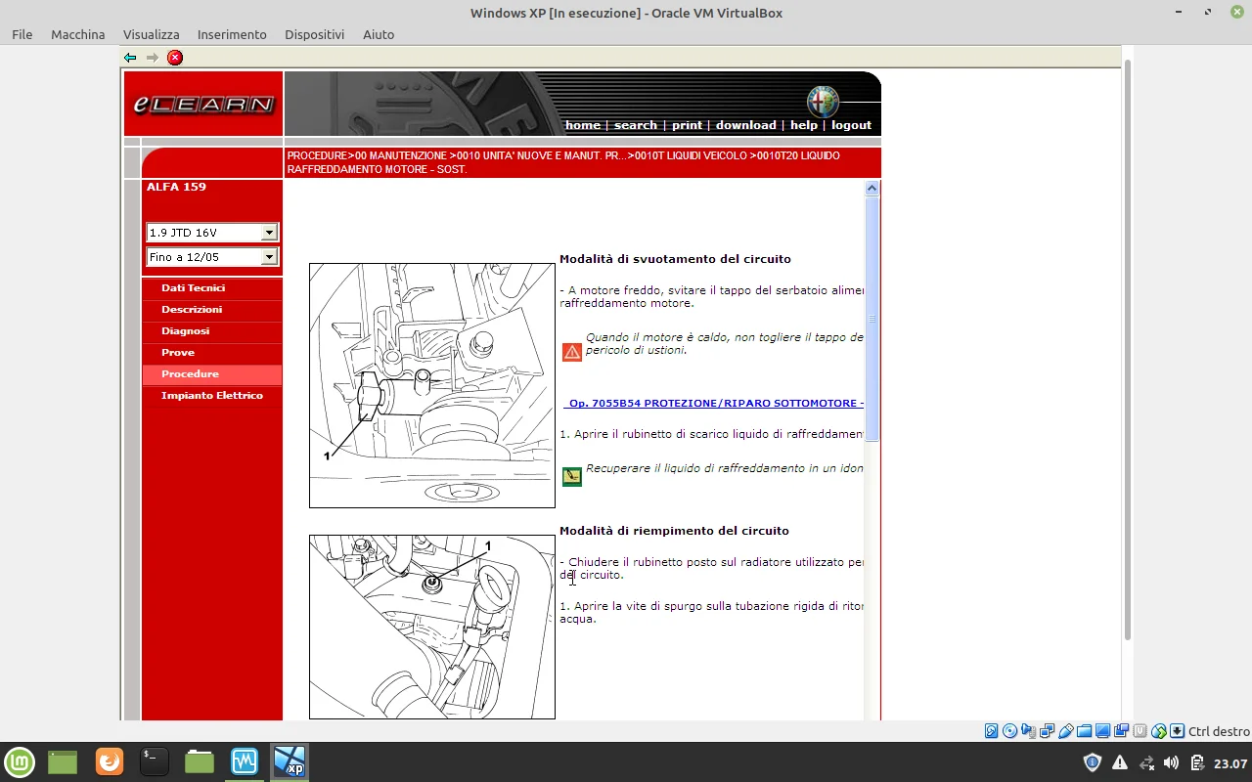Open the Macchina menu
This screenshot has height=782, width=1252.
pyautogui.click(x=78, y=34)
